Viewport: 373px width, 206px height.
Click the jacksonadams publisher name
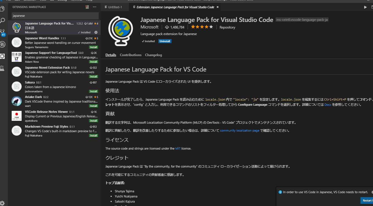(33, 91)
